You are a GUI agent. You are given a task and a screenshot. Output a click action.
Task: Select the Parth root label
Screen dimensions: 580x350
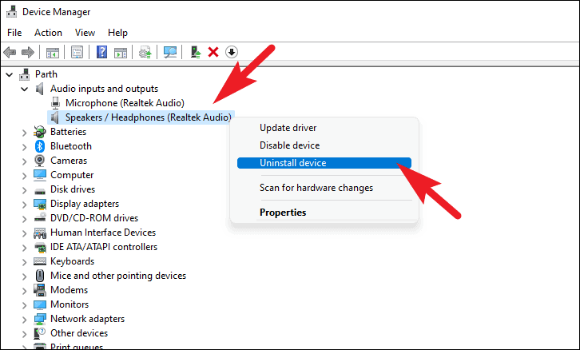click(46, 74)
